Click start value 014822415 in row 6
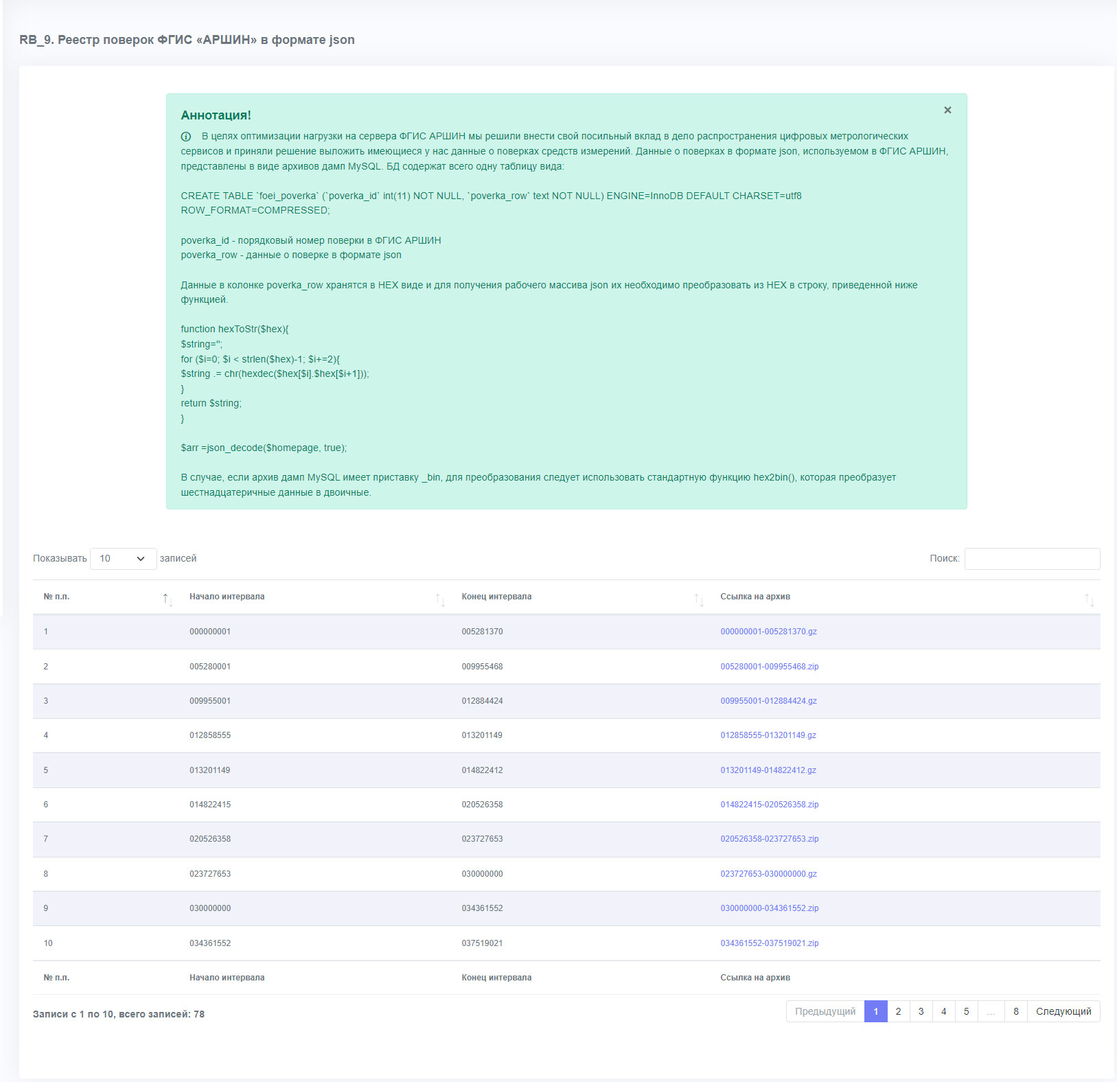Image resolution: width=1117 pixels, height=1082 pixels. (210, 805)
